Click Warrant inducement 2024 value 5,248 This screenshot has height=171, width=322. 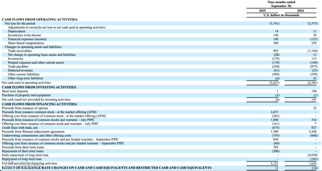(313, 131)
